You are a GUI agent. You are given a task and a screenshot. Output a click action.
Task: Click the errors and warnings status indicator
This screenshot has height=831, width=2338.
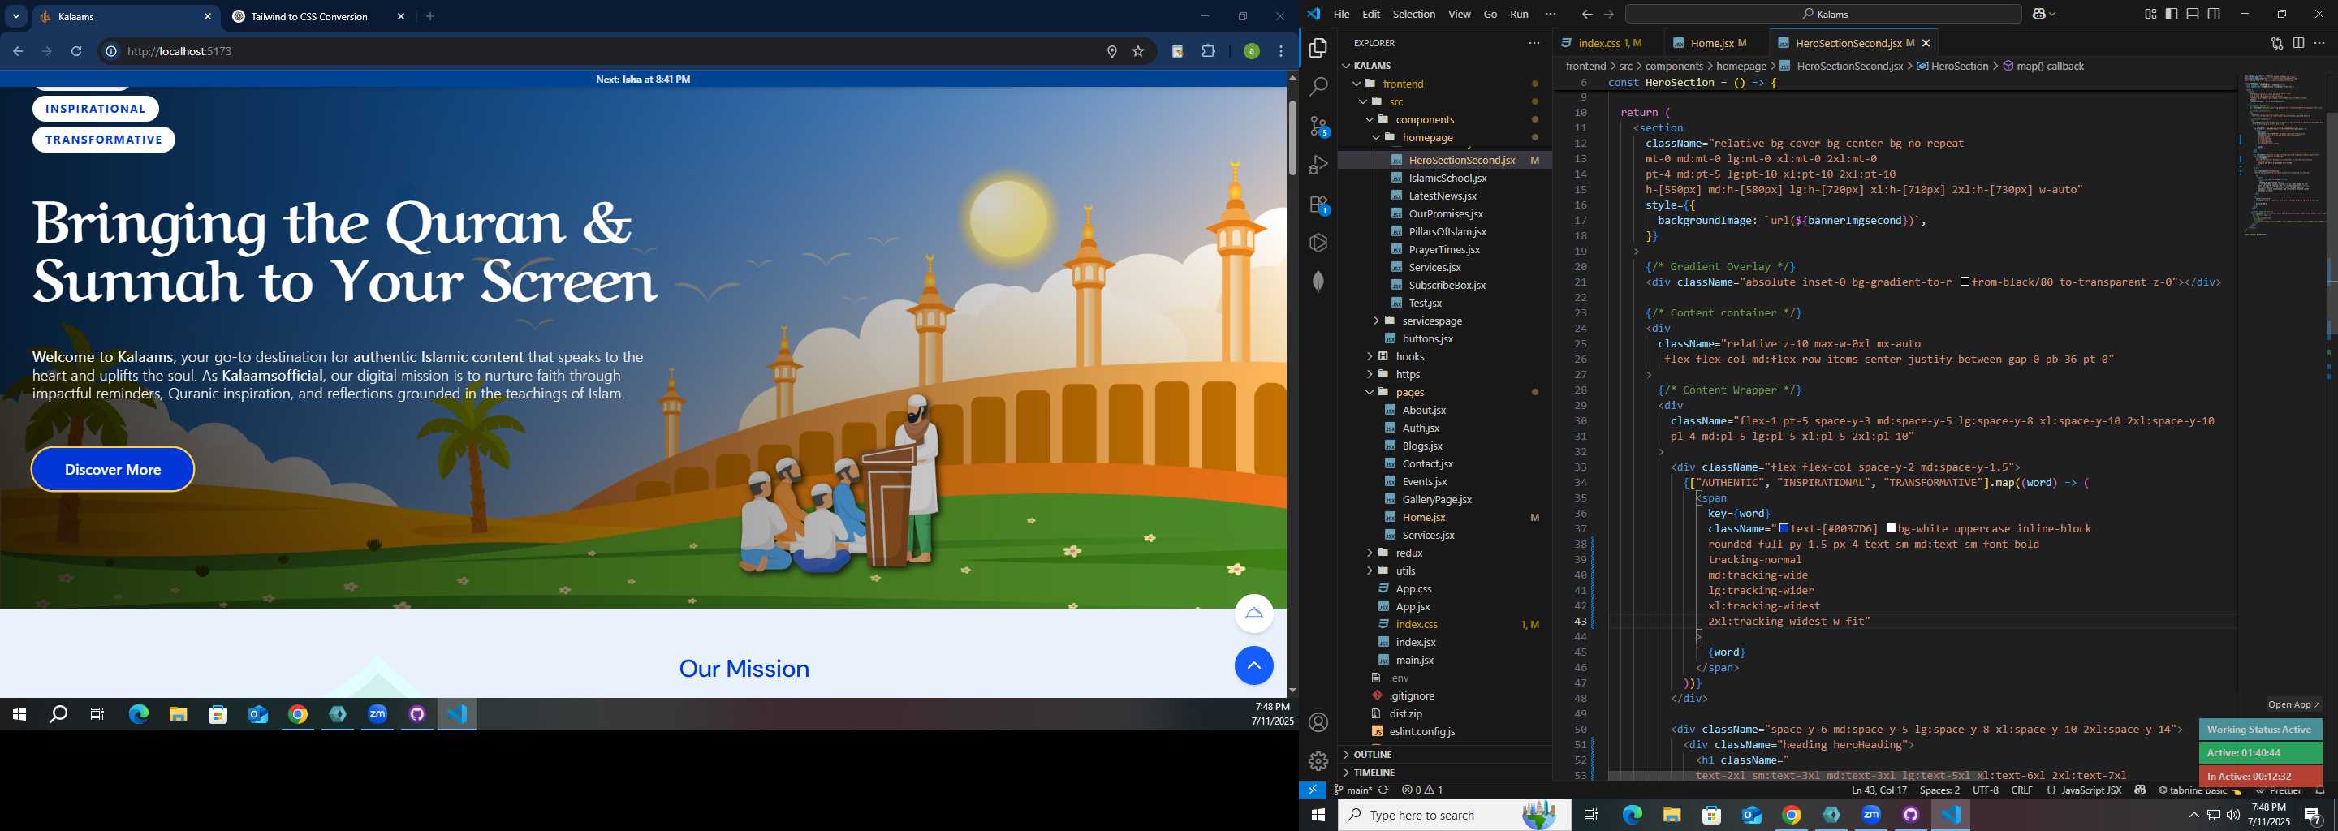click(1422, 790)
